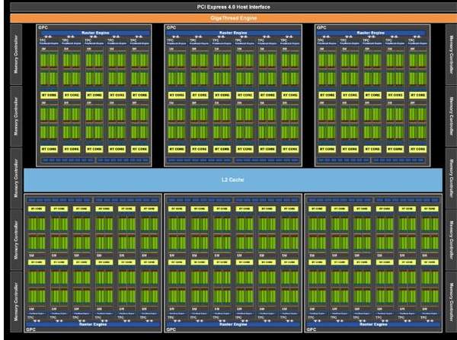Click the bottom Memory Controller on right side

[450, 304]
